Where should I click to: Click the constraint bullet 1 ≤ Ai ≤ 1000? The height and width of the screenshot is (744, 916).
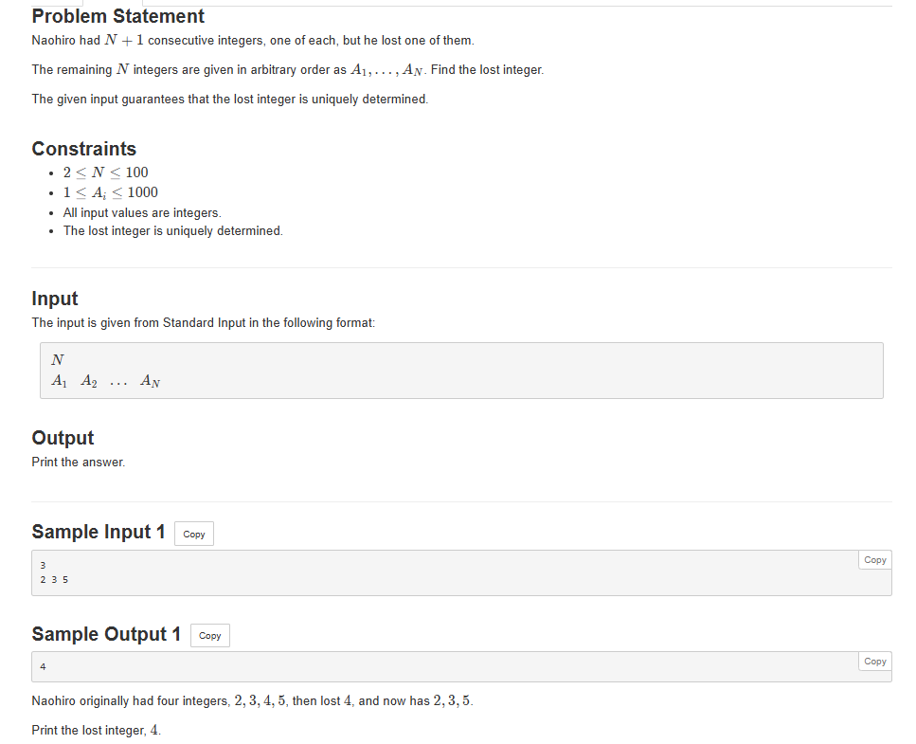(111, 192)
